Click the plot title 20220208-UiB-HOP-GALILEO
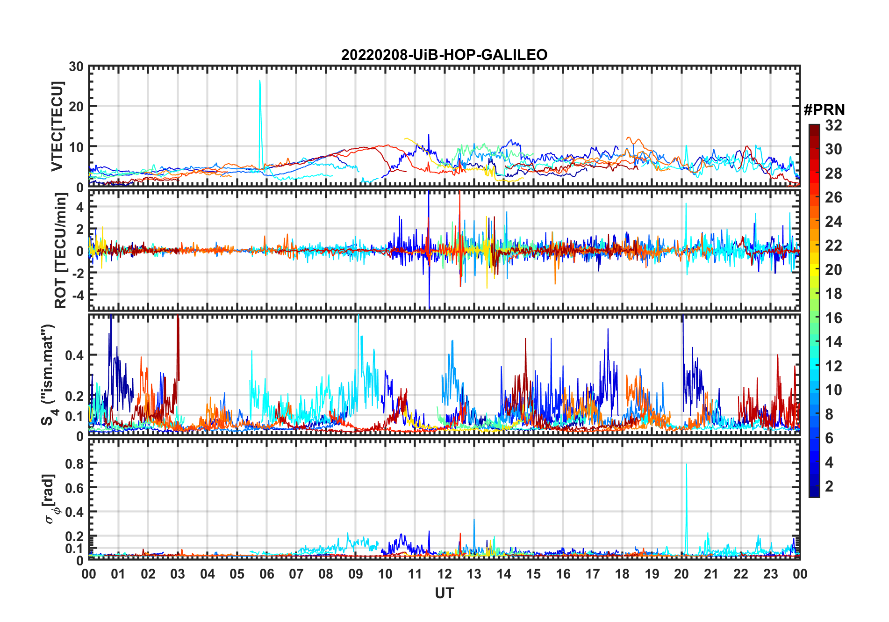The height and width of the screenshot is (622, 889). (444, 55)
